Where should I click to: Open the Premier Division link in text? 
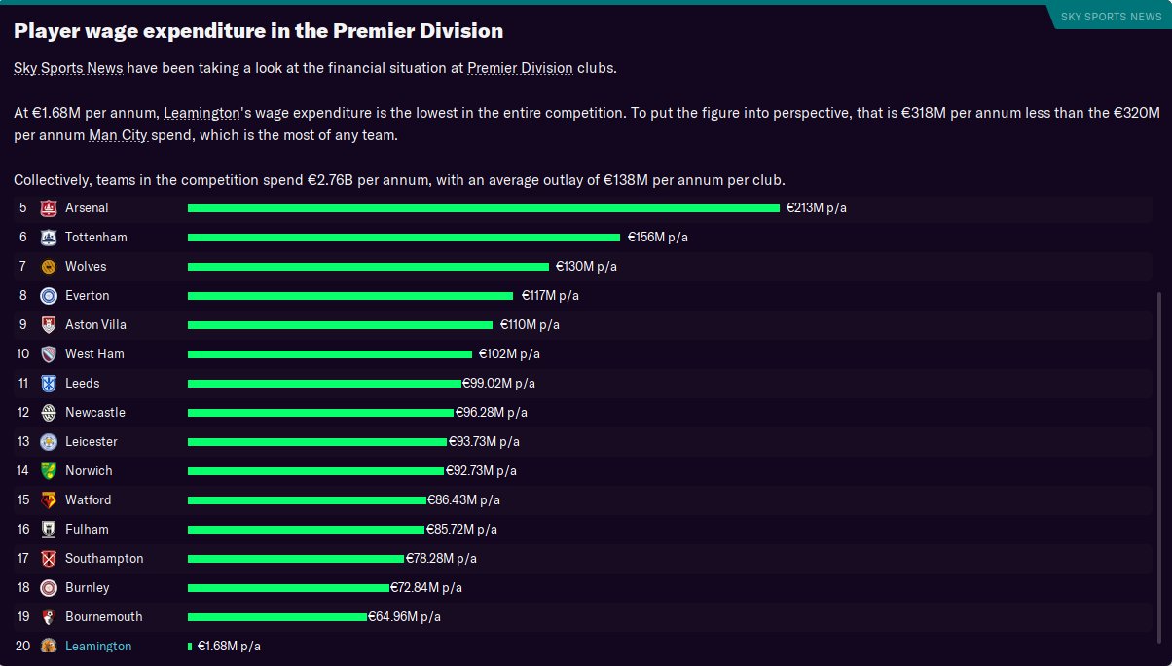click(x=520, y=69)
